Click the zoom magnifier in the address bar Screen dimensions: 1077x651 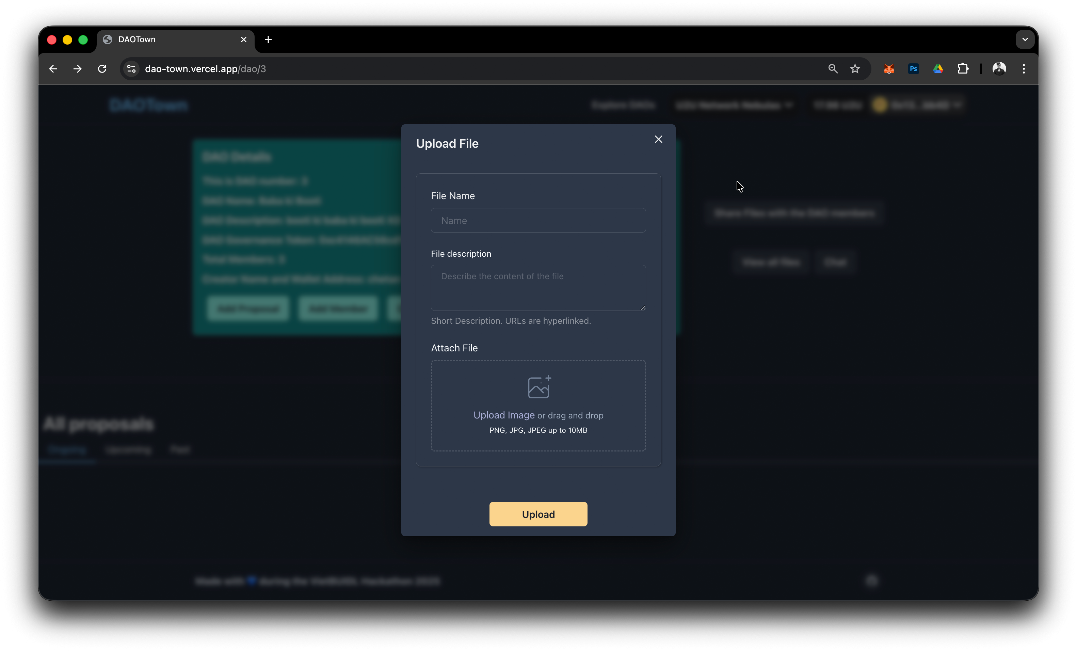[x=833, y=69]
